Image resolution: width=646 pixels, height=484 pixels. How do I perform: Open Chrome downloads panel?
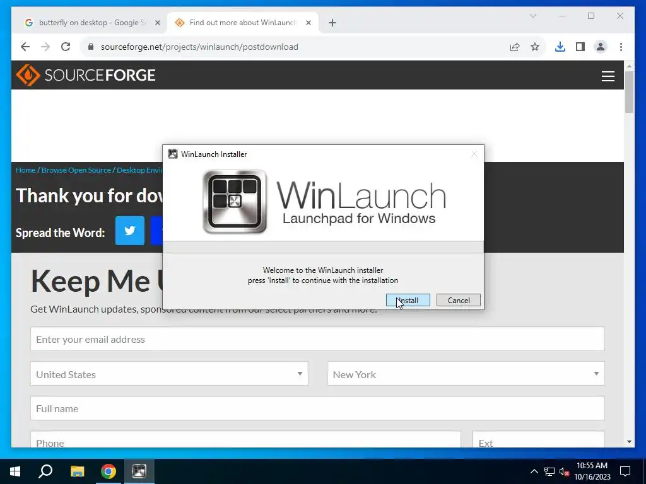point(560,47)
